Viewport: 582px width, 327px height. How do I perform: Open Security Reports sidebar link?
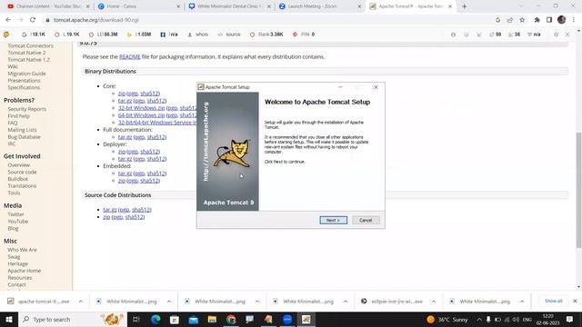pos(27,109)
